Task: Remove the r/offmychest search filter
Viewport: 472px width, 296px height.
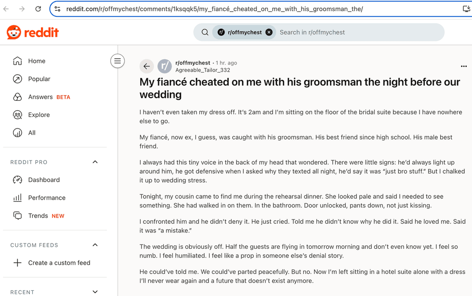Action: (x=269, y=32)
